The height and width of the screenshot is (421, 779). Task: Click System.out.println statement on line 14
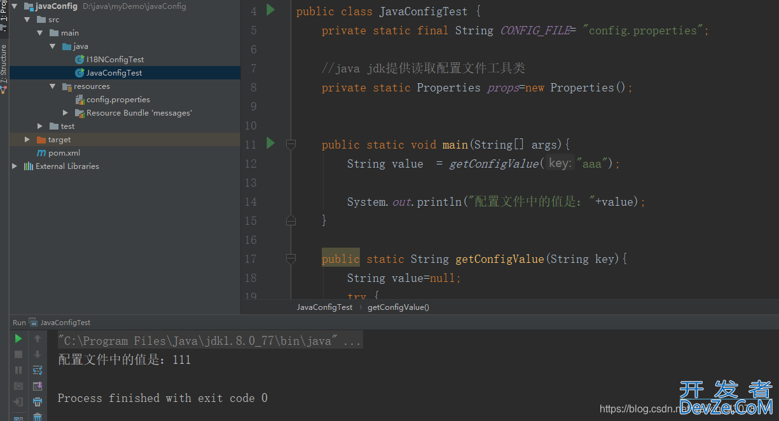pos(497,202)
